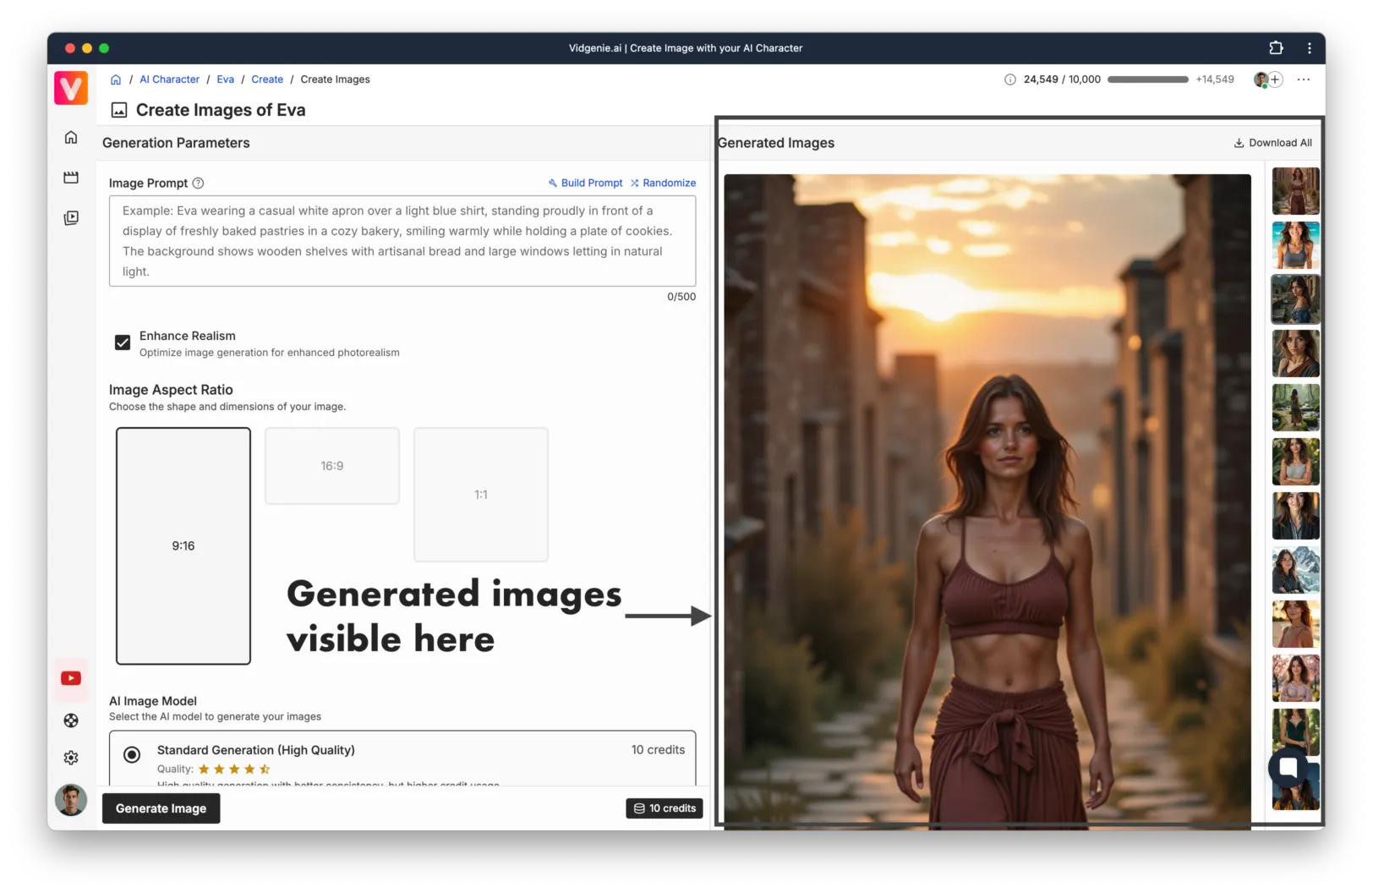Choose the 1:1 aspect ratio
The height and width of the screenshot is (893, 1373).
tap(481, 495)
